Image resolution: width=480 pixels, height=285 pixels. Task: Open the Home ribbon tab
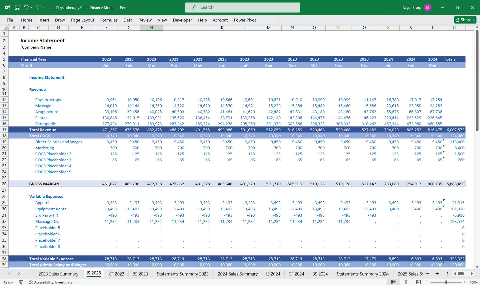[27, 20]
